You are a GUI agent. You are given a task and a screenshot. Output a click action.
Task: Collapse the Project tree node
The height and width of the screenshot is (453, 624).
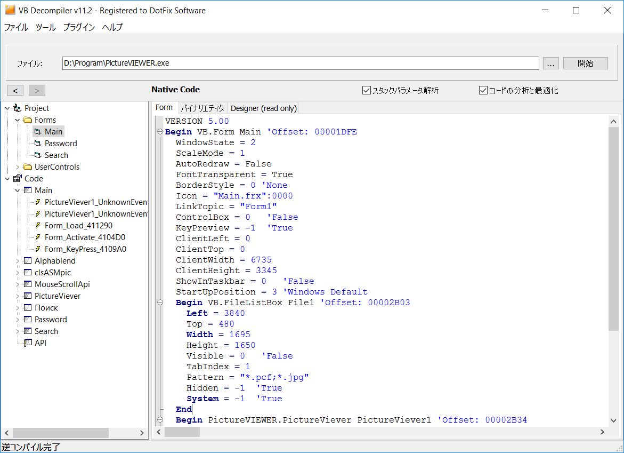(7, 108)
